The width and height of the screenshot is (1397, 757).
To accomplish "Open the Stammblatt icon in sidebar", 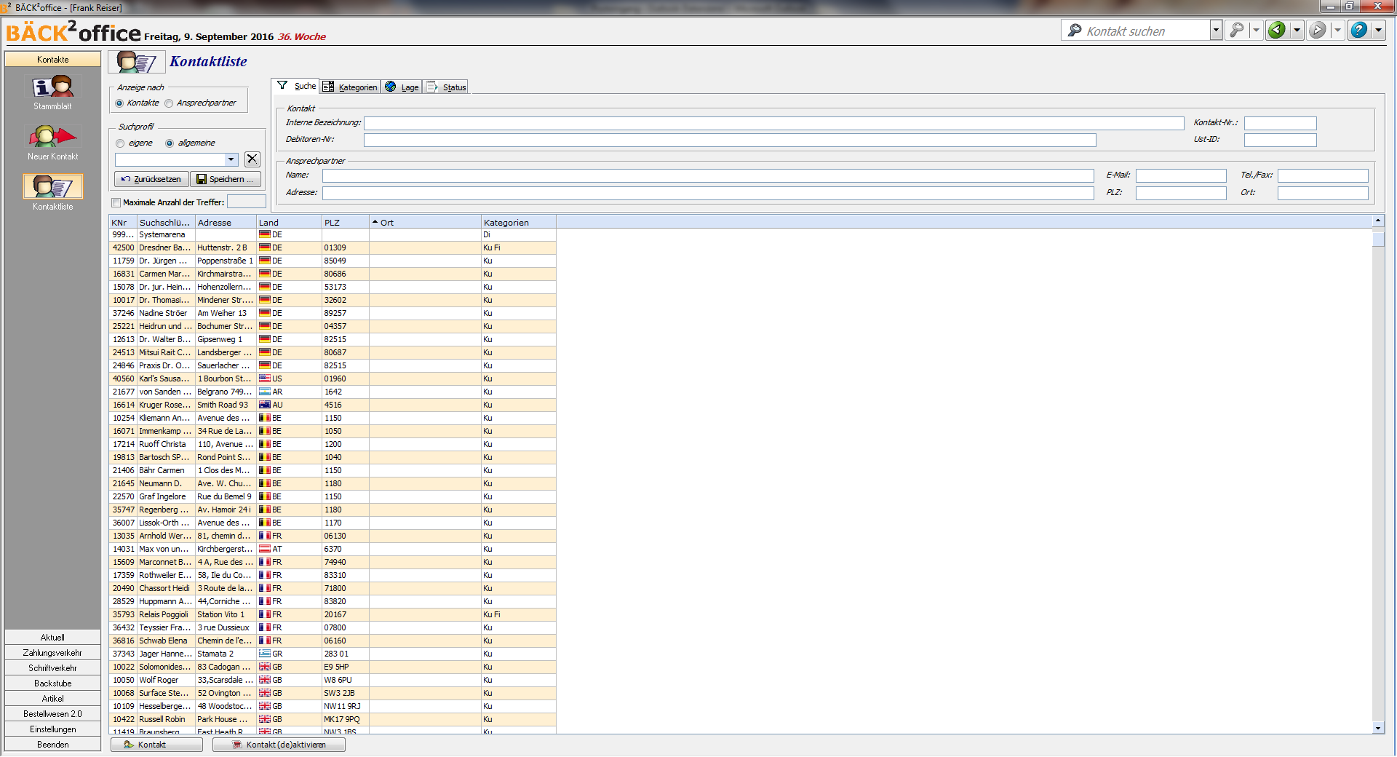I will (x=52, y=88).
